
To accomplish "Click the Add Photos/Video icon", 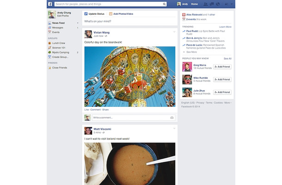I will click(x=110, y=14).
